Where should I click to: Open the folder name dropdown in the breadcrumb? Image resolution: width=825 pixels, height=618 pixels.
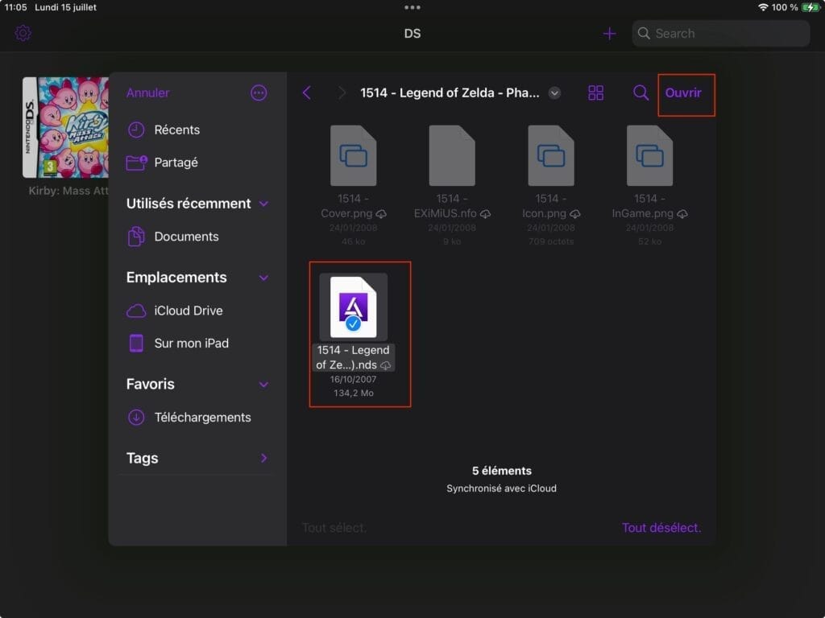coord(554,93)
